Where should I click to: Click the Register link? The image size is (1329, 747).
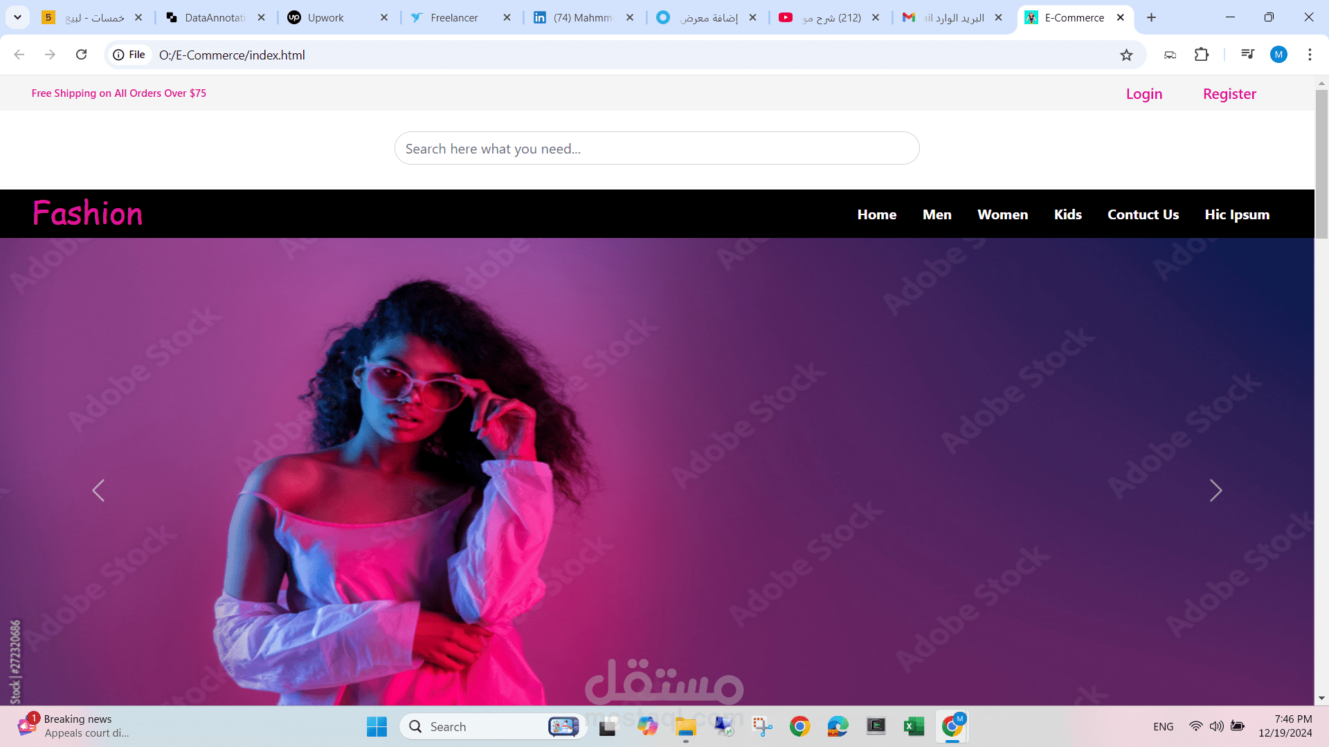(x=1229, y=94)
